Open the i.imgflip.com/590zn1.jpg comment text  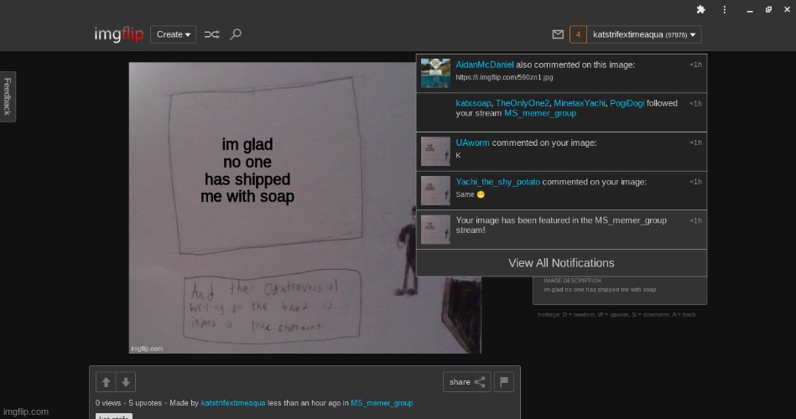point(504,77)
